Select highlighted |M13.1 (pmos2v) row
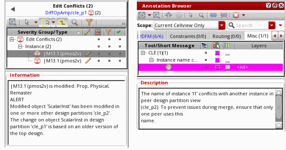The width and height of the screenshot is (286, 150). click(66, 54)
